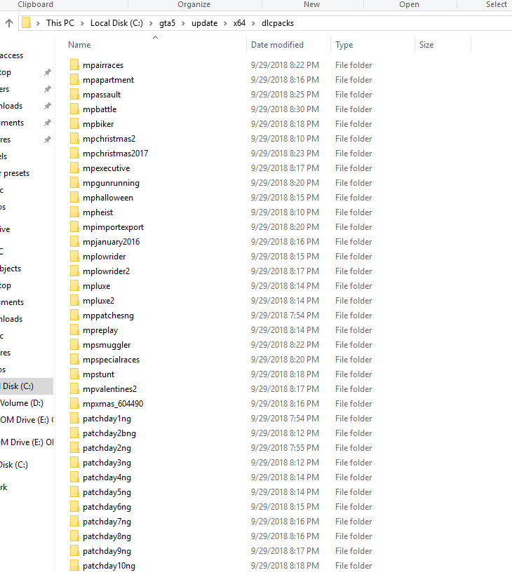Navigate to x64 breadcrumb

tap(239, 23)
